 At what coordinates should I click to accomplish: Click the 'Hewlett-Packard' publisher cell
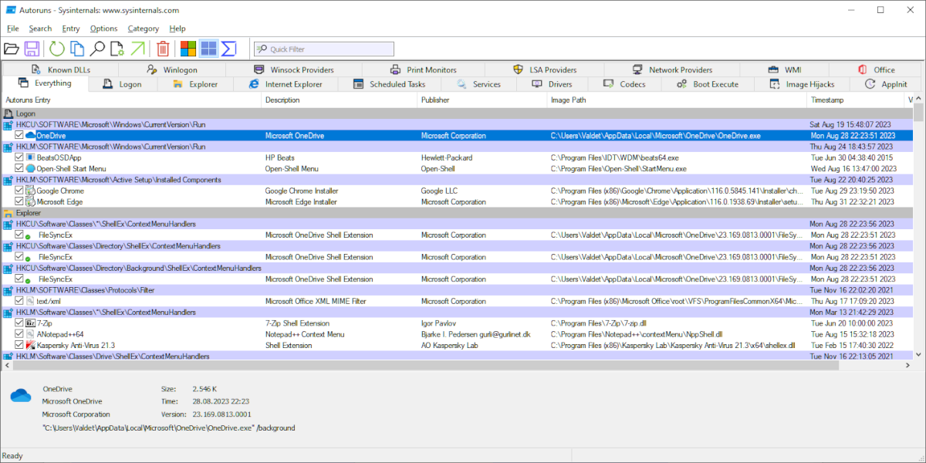[447, 157]
